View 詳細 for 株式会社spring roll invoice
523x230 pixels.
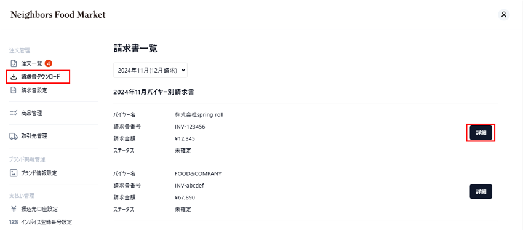[x=481, y=133]
